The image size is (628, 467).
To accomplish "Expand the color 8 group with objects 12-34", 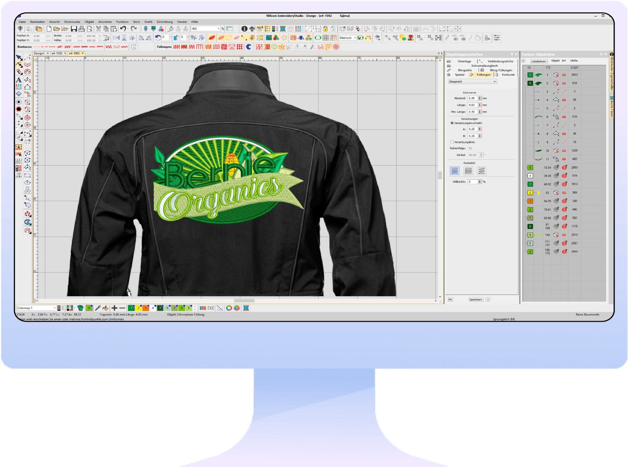I will coord(525,167).
